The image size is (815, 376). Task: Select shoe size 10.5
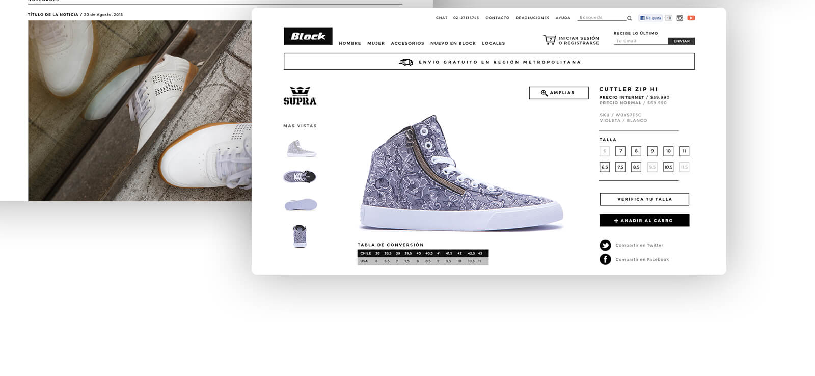point(668,167)
